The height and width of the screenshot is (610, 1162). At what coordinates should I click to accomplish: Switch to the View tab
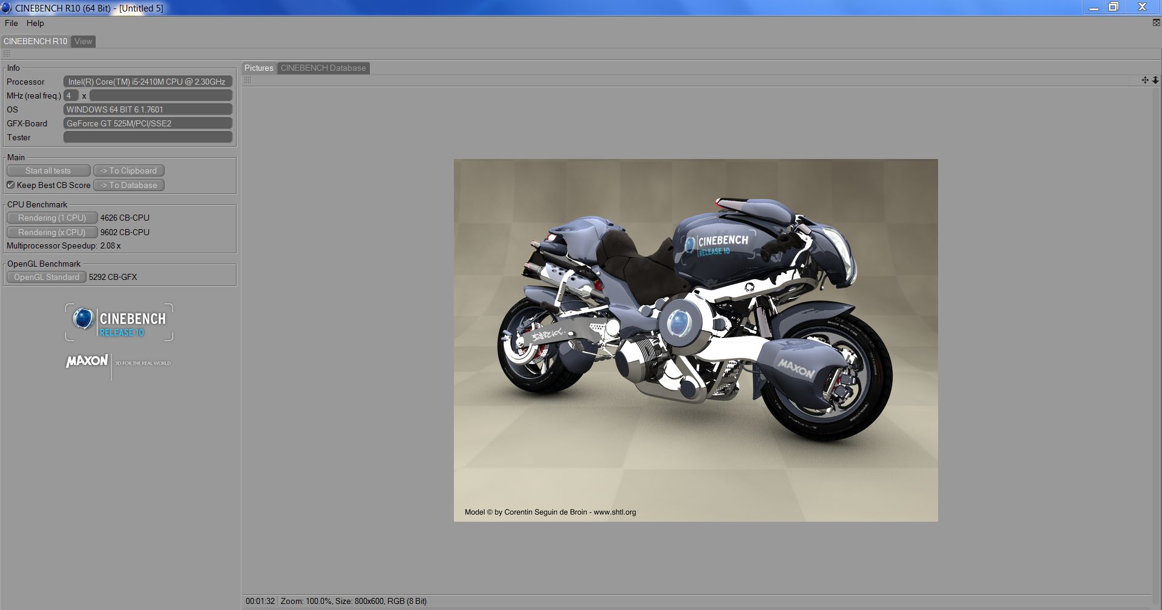[84, 41]
